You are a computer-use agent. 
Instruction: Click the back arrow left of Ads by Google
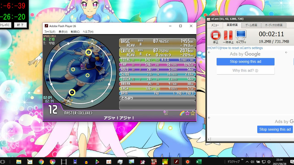pyautogui.click(x=209, y=52)
